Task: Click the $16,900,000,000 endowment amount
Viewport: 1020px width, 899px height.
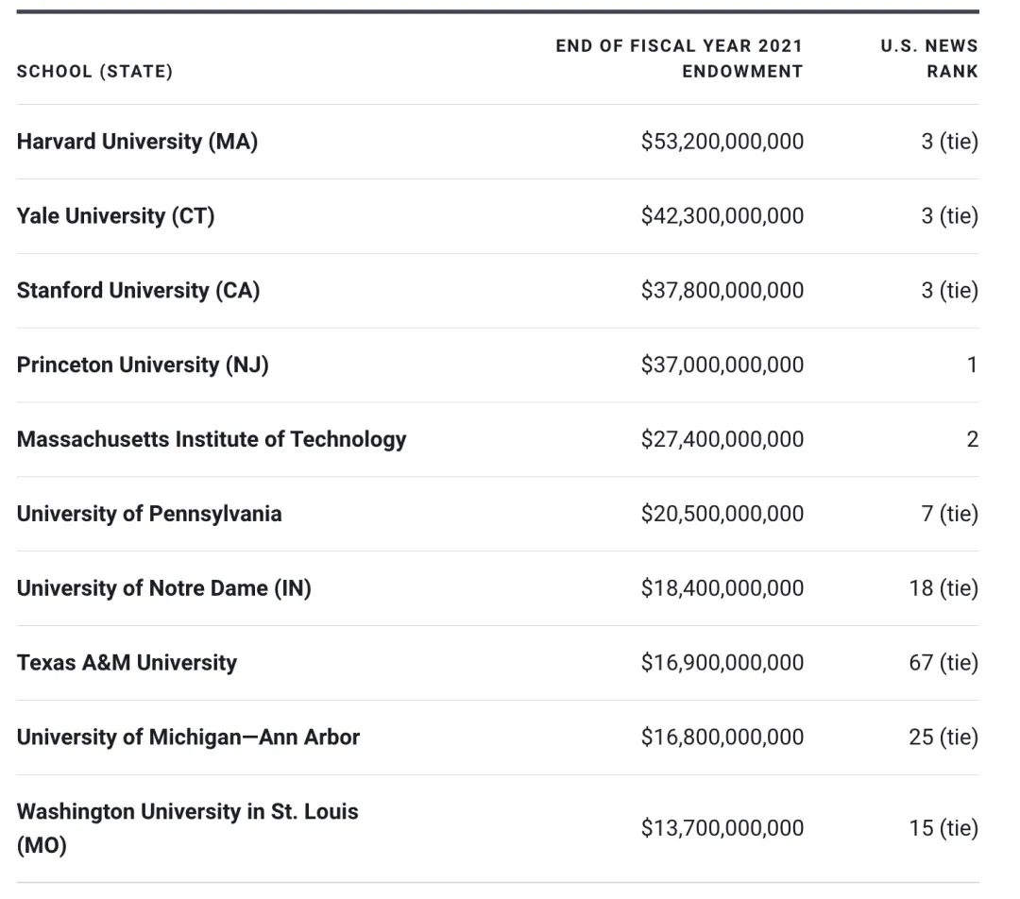Action: (722, 664)
